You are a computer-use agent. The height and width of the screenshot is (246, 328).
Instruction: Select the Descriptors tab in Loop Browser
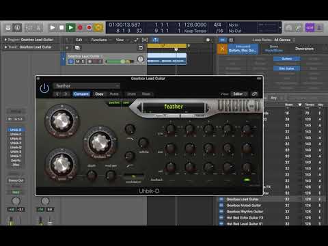[304, 49]
